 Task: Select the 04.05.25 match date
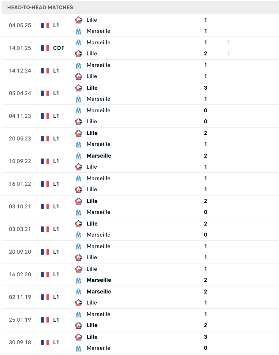coord(20,25)
